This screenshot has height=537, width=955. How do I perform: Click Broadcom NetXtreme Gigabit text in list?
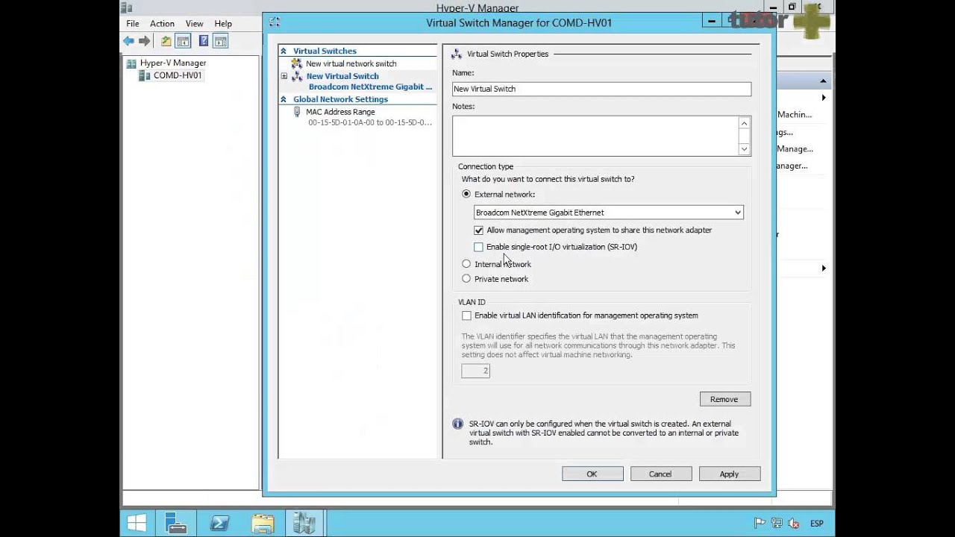tap(370, 87)
